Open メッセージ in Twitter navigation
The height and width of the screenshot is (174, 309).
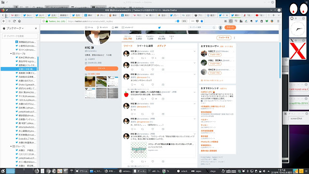point(127,28)
